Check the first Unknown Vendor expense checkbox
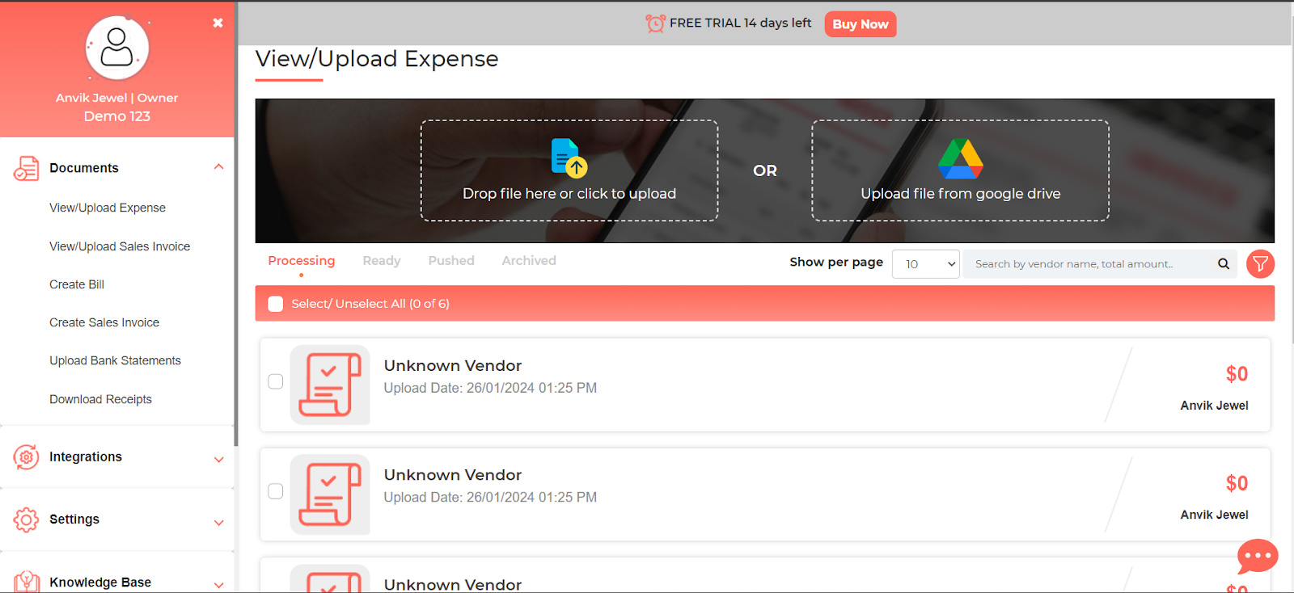 tap(276, 381)
